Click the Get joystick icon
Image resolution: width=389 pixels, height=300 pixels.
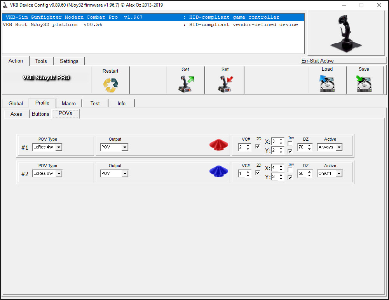point(186,84)
